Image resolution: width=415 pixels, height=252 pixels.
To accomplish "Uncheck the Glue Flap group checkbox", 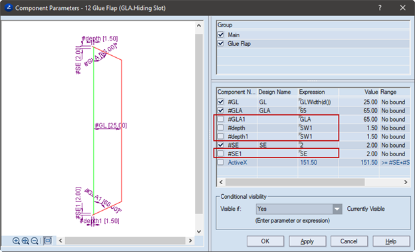I will [221, 43].
